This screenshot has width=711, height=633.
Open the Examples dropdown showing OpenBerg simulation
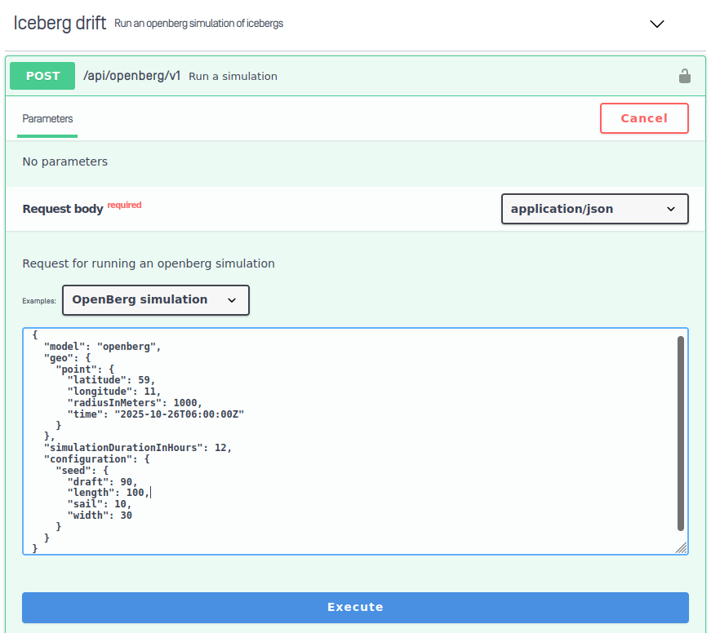(x=155, y=300)
